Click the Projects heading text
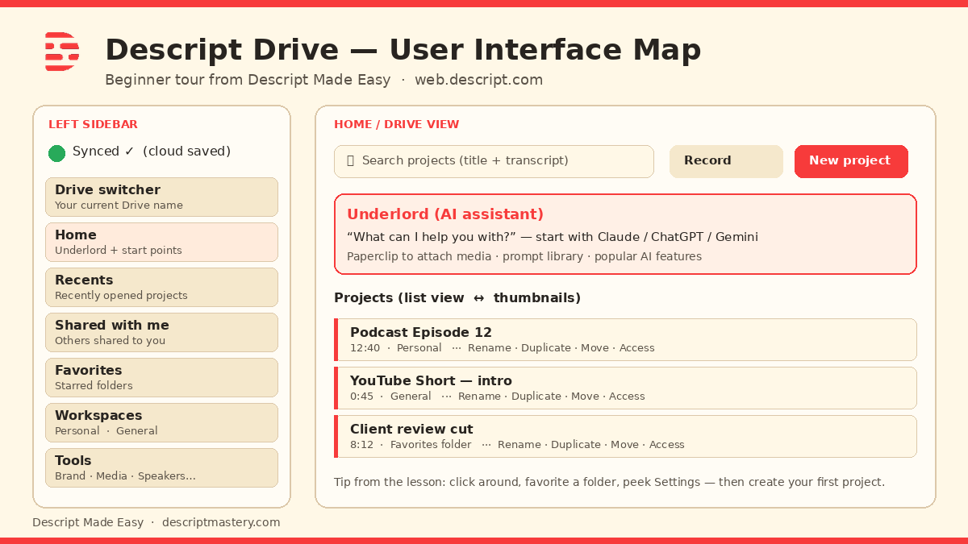Viewport: 968px width, 544px height. [x=457, y=298]
